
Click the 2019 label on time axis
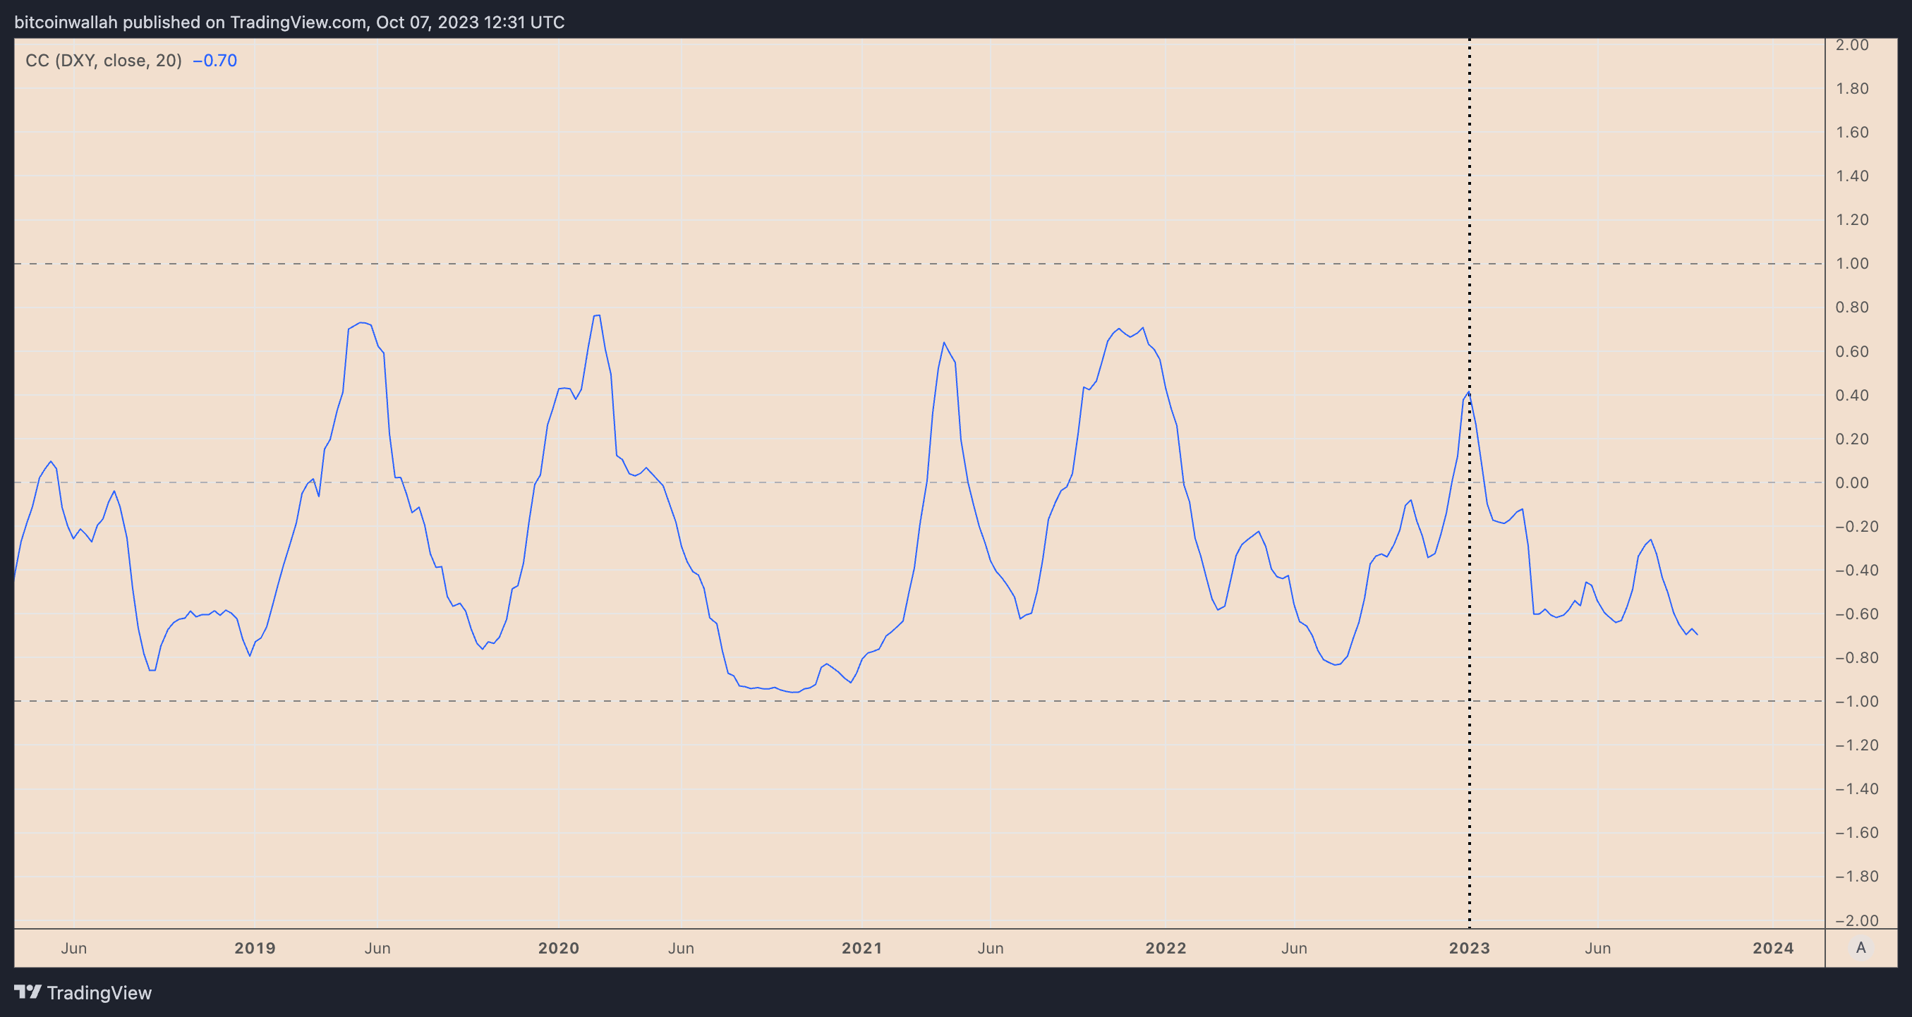tap(255, 948)
